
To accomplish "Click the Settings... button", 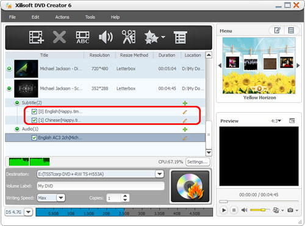I will click(198, 162).
